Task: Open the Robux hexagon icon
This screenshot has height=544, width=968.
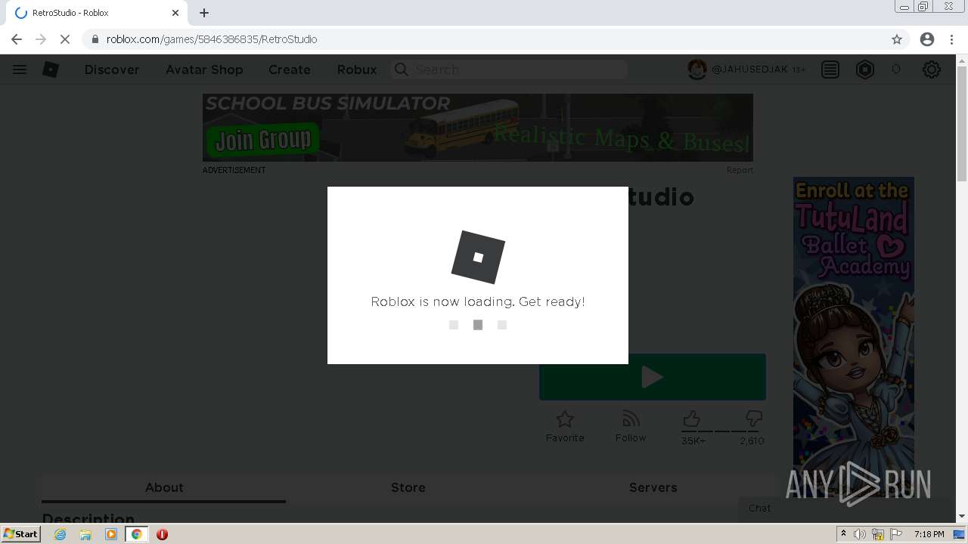Action: click(x=865, y=70)
